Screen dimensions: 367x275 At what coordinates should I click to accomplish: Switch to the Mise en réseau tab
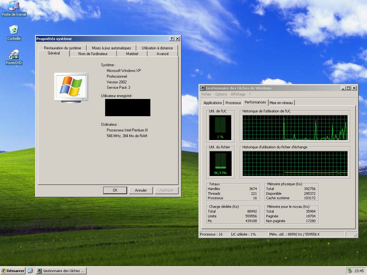pos(281,103)
